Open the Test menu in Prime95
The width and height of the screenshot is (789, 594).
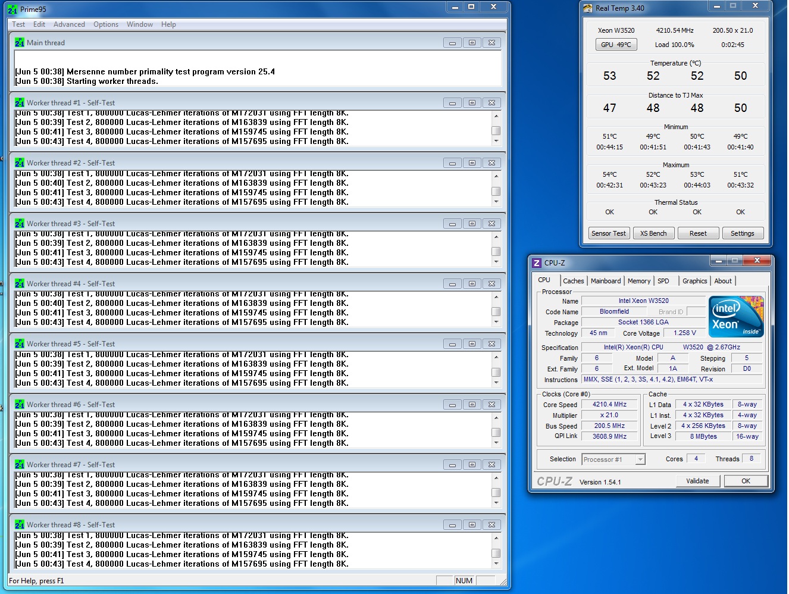click(18, 24)
